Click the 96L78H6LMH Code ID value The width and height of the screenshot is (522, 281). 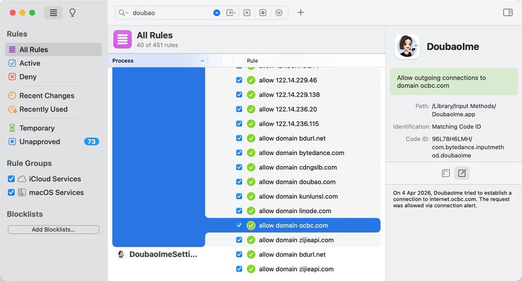(x=468, y=147)
